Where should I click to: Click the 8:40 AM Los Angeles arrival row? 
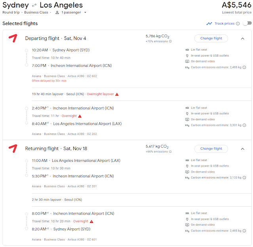pos(77,124)
